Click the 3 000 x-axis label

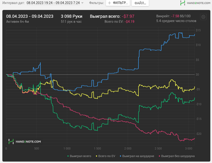(189, 149)
